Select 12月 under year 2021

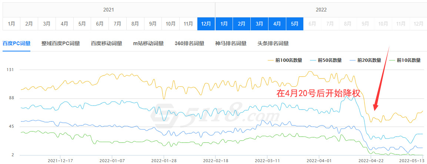tap(206, 24)
